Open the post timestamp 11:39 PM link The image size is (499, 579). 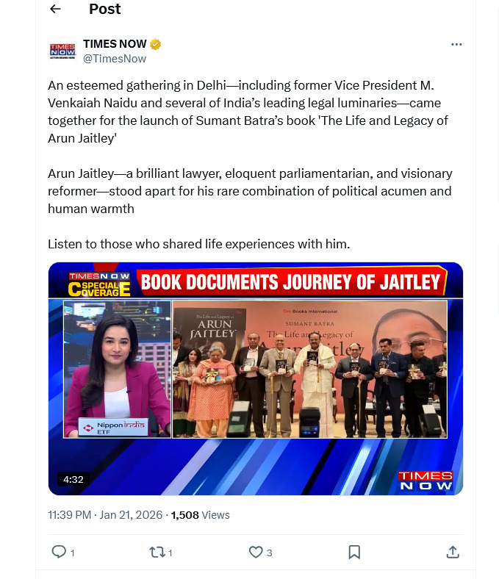(x=105, y=515)
